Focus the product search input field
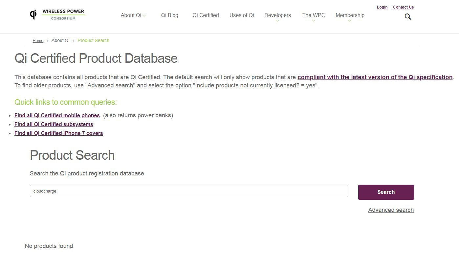This screenshot has width=459, height=272. 189,191
